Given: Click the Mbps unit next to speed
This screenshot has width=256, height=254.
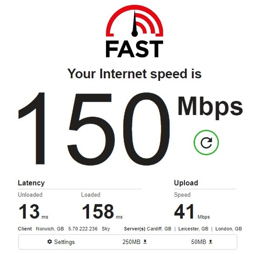Looking at the screenshot, I should [x=210, y=108].
